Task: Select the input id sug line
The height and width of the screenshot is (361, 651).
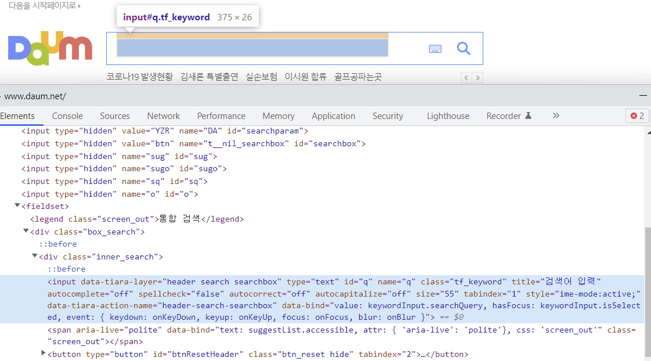Action: [119, 157]
